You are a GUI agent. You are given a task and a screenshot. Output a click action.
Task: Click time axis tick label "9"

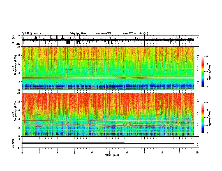point(179,153)
